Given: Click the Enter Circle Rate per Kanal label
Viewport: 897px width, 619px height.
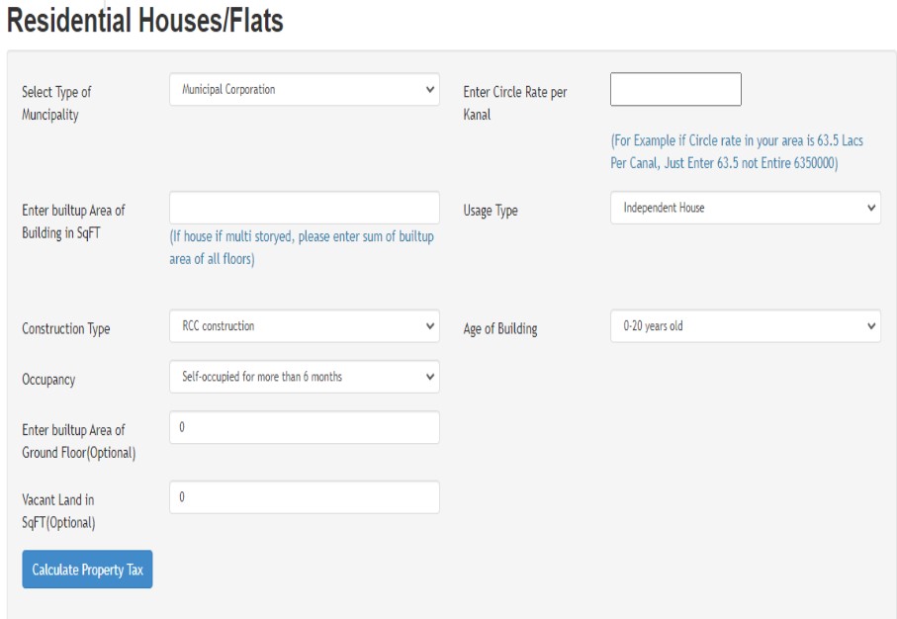Looking at the screenshot, I should click(514, 103).
